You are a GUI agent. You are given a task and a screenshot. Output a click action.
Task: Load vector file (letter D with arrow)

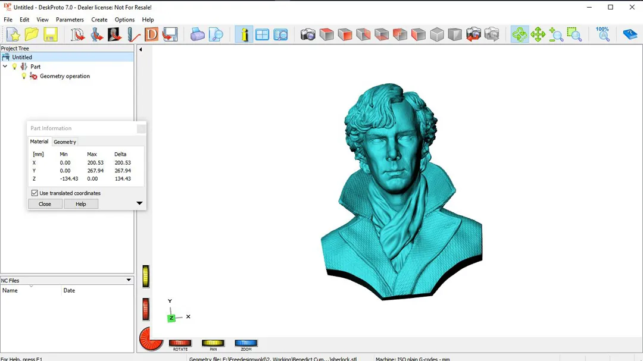click(x=77, y=34)
